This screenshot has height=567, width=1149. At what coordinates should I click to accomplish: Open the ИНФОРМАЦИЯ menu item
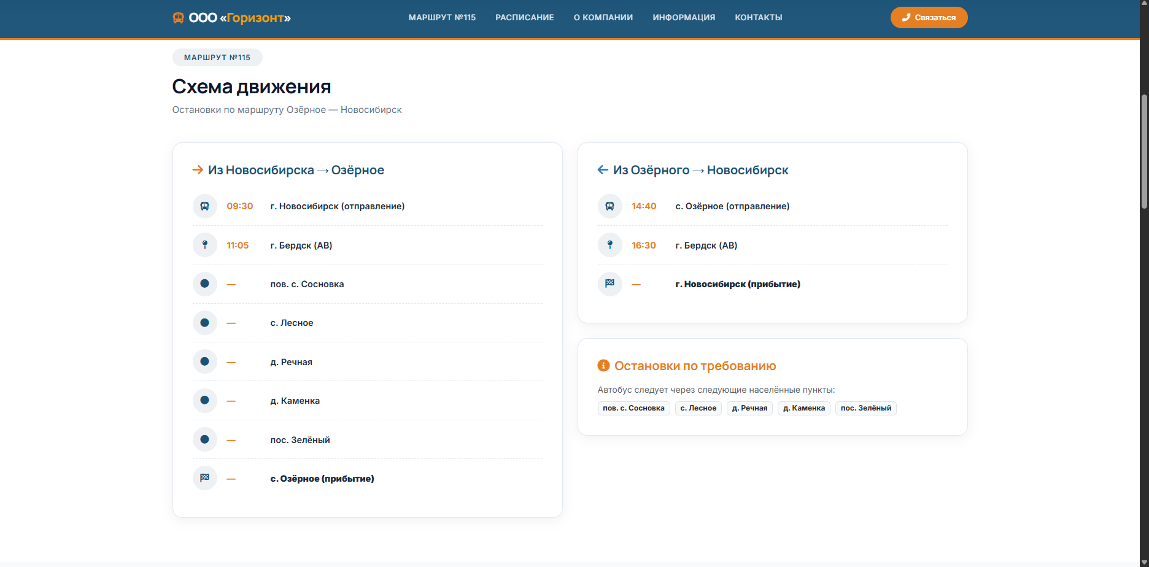point(684,17)
